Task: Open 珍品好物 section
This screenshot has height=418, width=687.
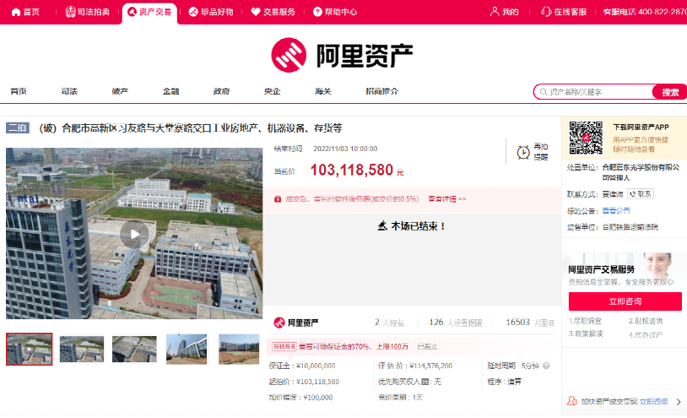Action: click(211, 12)
